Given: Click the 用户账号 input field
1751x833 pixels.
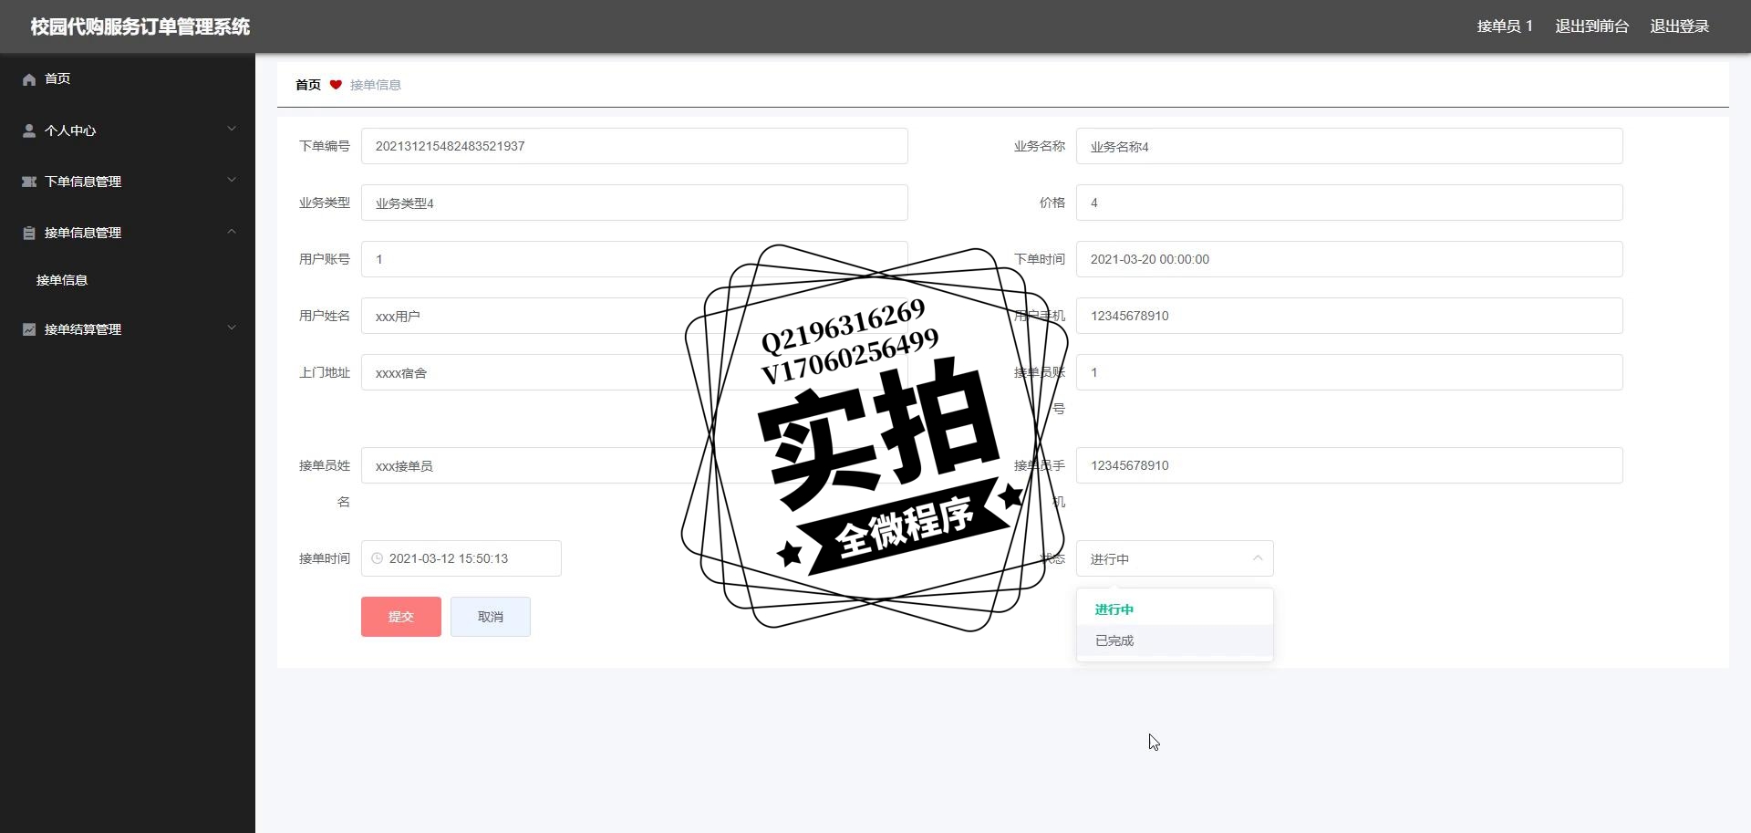Looking at the screenshot, I should (x=635, y=259).
